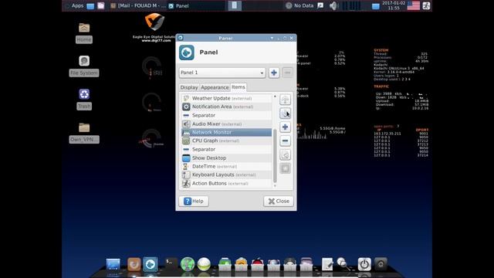Close the Panel preferences dialog
This screenshot has height=278, width=494.
279,201
